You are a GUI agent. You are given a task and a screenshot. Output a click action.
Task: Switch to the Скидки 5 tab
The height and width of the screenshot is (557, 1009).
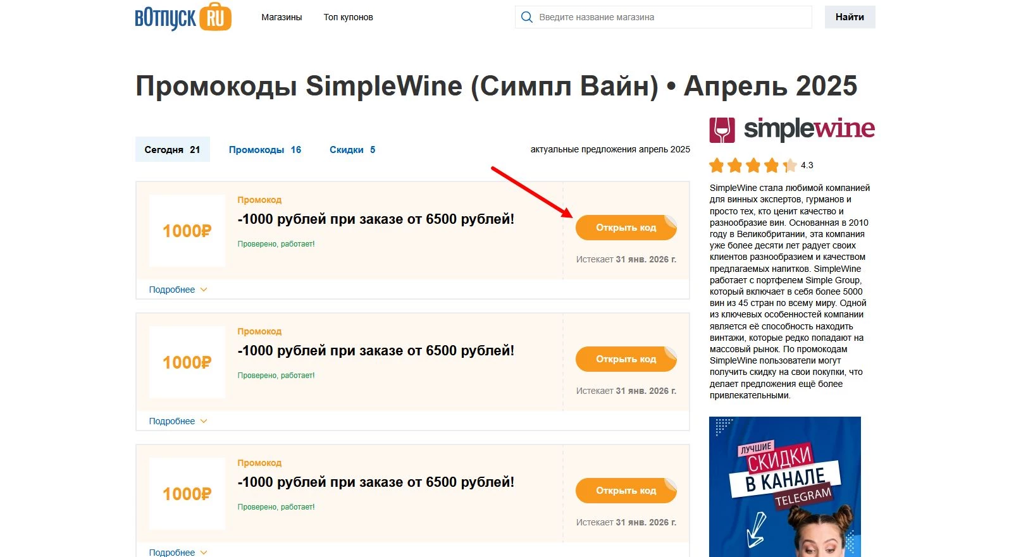click(352, 149)
